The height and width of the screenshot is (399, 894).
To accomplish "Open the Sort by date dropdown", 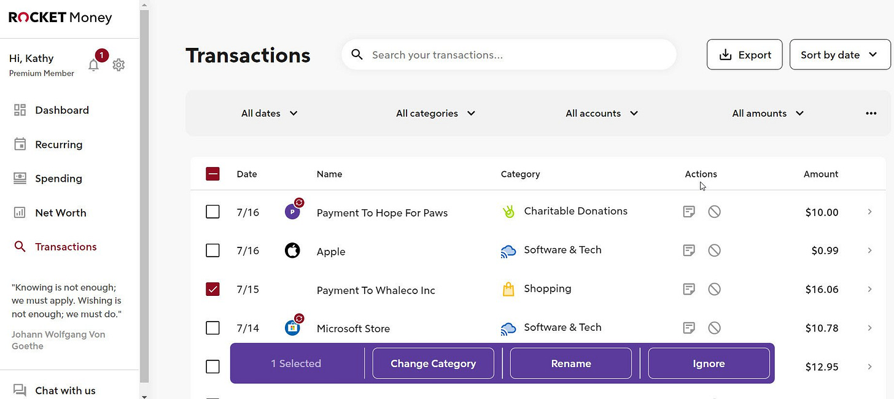I will tap(839, 55).
